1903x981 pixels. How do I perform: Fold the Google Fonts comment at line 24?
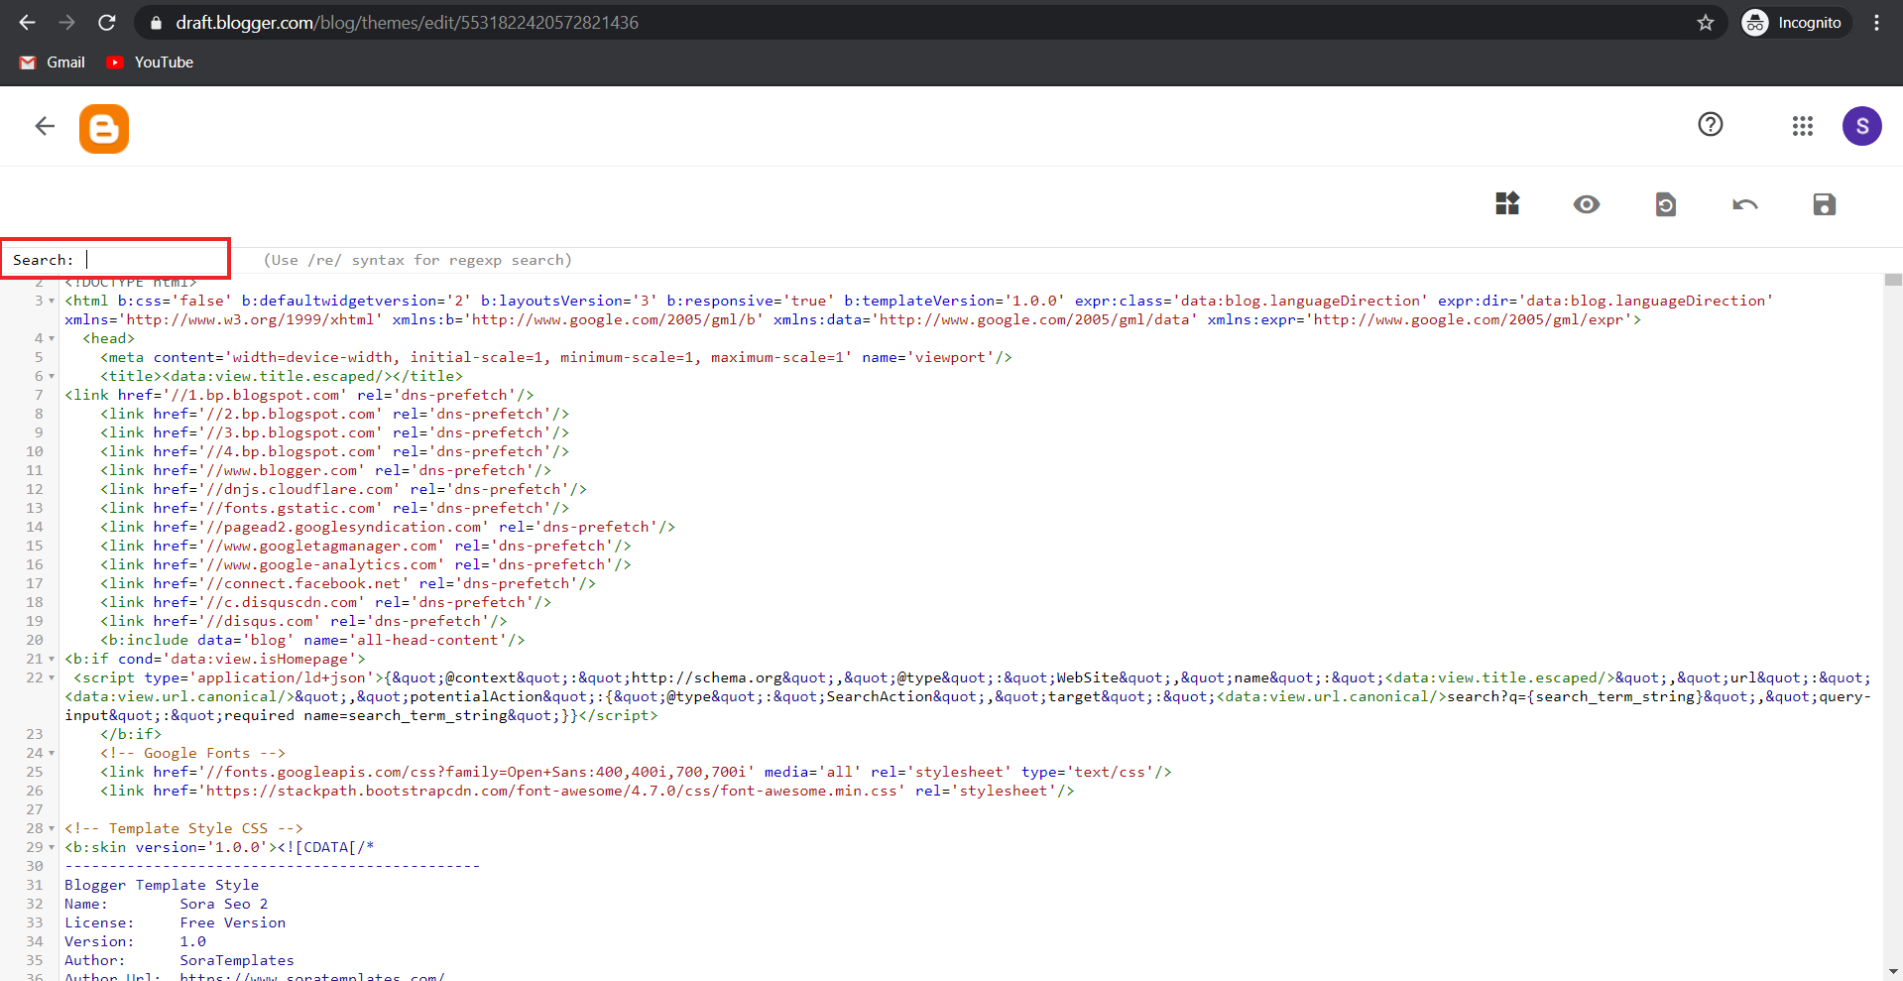[52, 753]
